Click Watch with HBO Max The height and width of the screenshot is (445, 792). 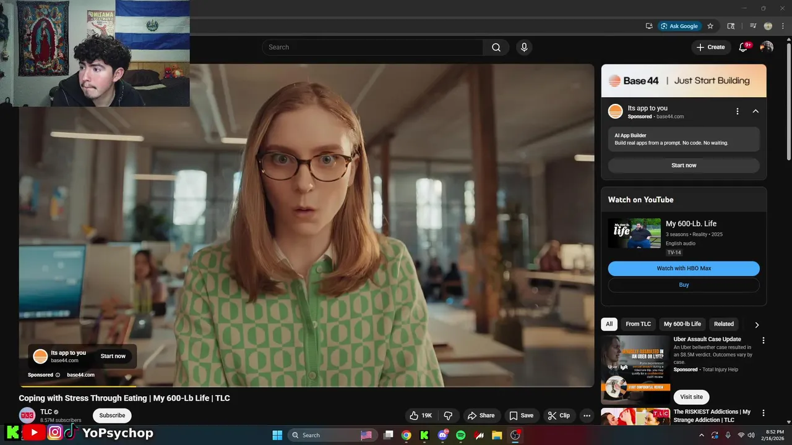(684, 268)
